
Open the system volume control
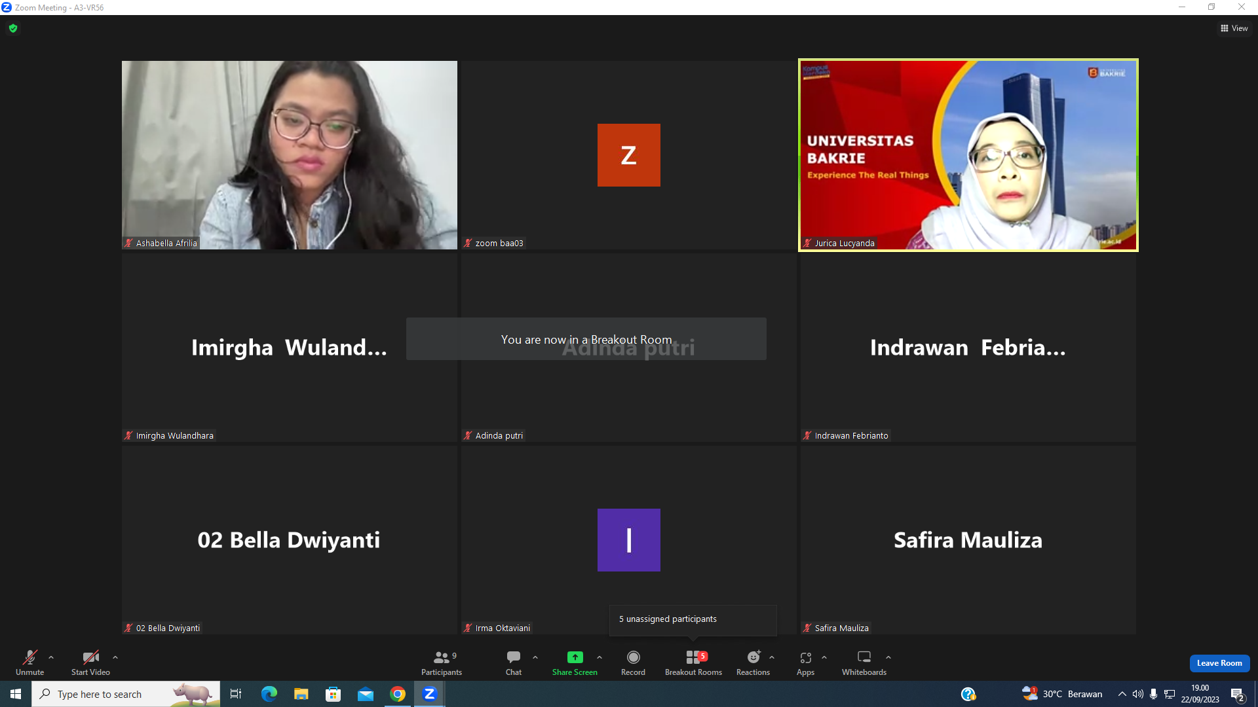(1138, 694)
